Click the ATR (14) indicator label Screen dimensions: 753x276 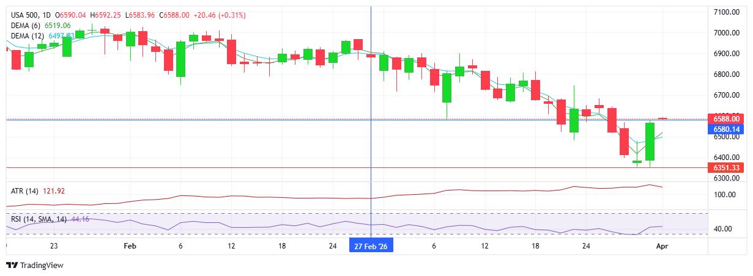(x=24, y=191)
